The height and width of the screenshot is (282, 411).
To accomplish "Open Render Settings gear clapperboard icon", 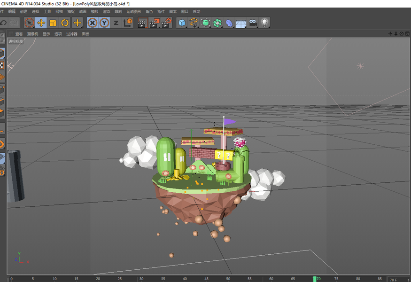I will click(166, 23).
